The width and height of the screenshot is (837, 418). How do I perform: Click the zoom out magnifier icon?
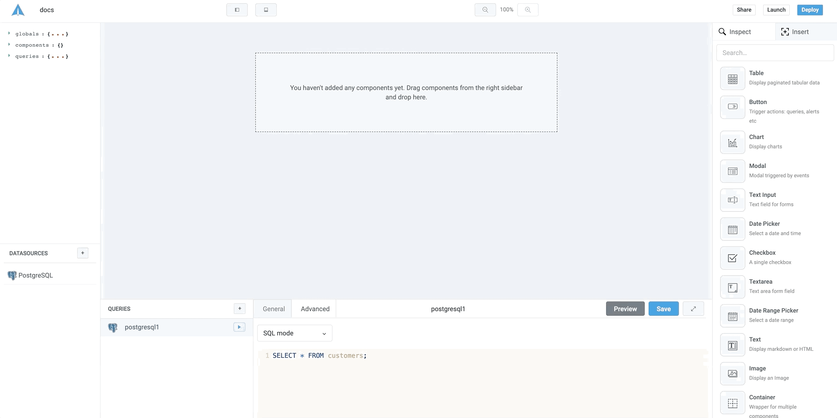click(x=485, y=10)
